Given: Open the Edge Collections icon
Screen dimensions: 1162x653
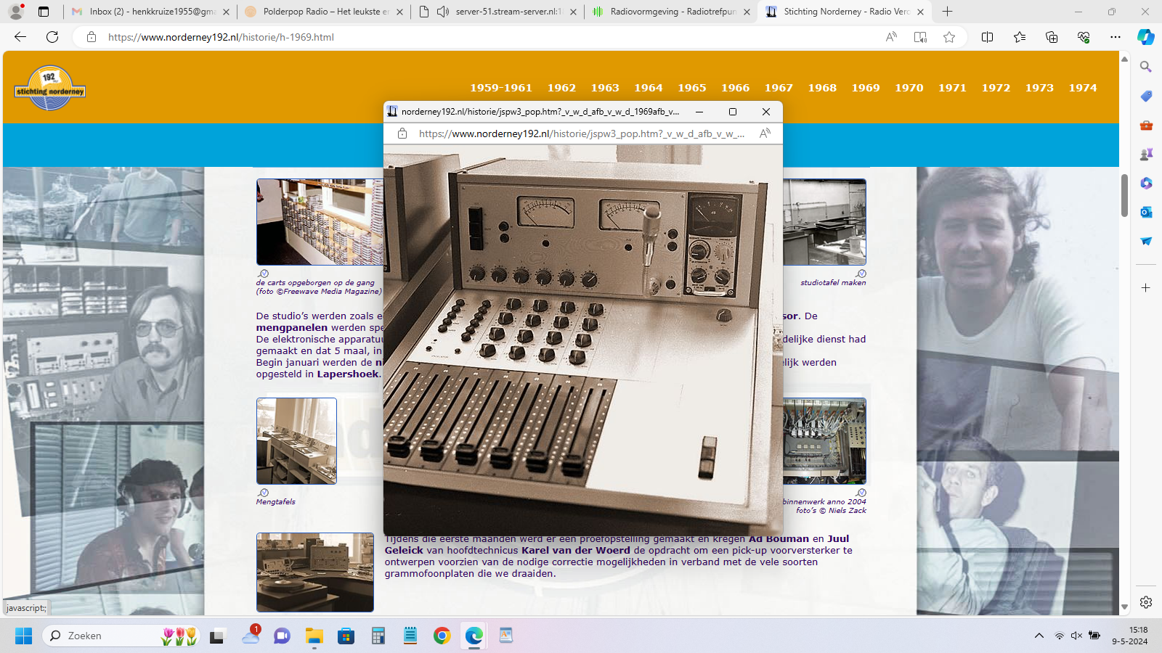Looking at the screenshot, I should click(x=1051, y=37).
